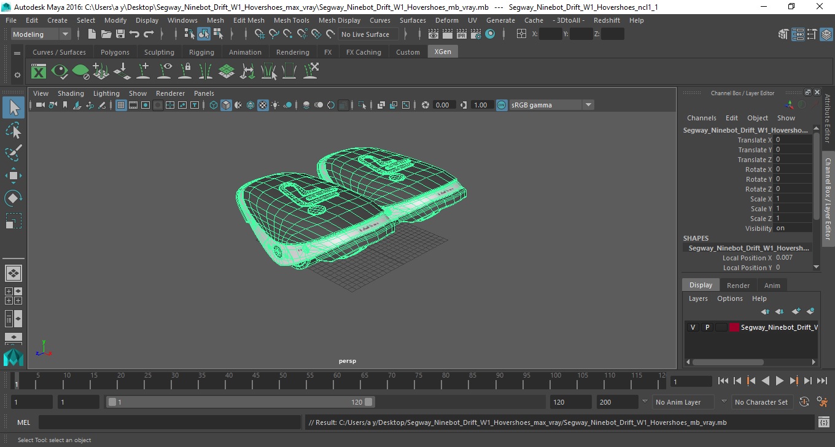Click MEL script language button

(x=23, y=422)
